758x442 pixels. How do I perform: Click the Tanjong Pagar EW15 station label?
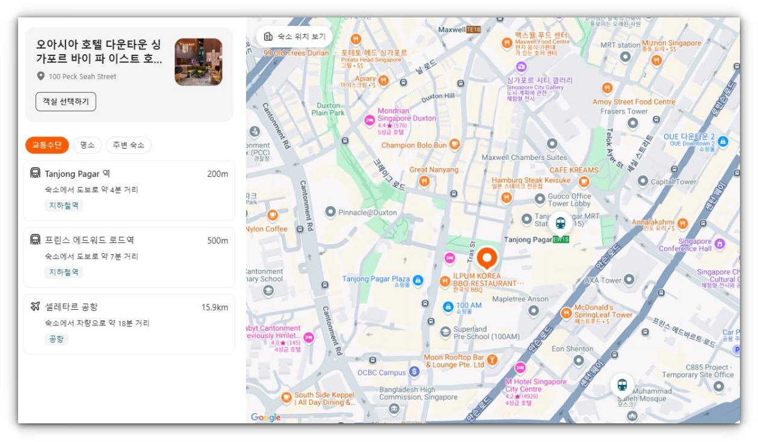(537, 239)
